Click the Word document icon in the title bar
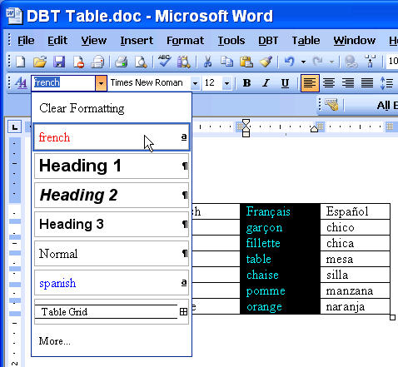Viewport: 398px width, 367px height. (14, 16)
